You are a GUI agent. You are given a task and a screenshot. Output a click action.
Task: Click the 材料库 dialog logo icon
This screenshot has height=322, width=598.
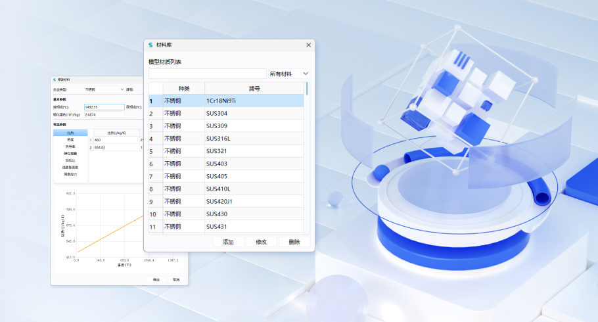point(150,45)
